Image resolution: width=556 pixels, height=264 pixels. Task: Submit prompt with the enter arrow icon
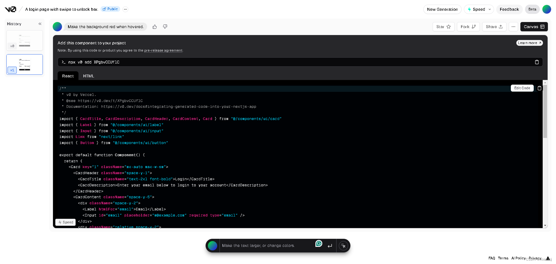click(330, 246)
